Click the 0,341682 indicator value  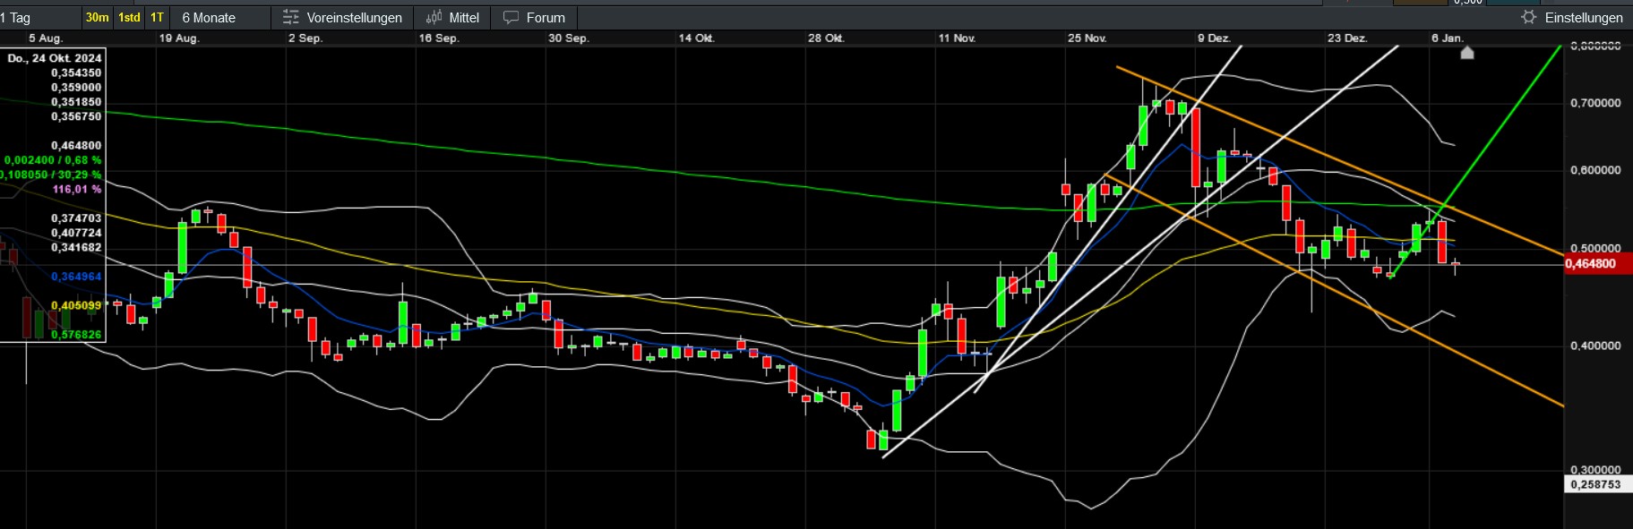pos(76,247)
